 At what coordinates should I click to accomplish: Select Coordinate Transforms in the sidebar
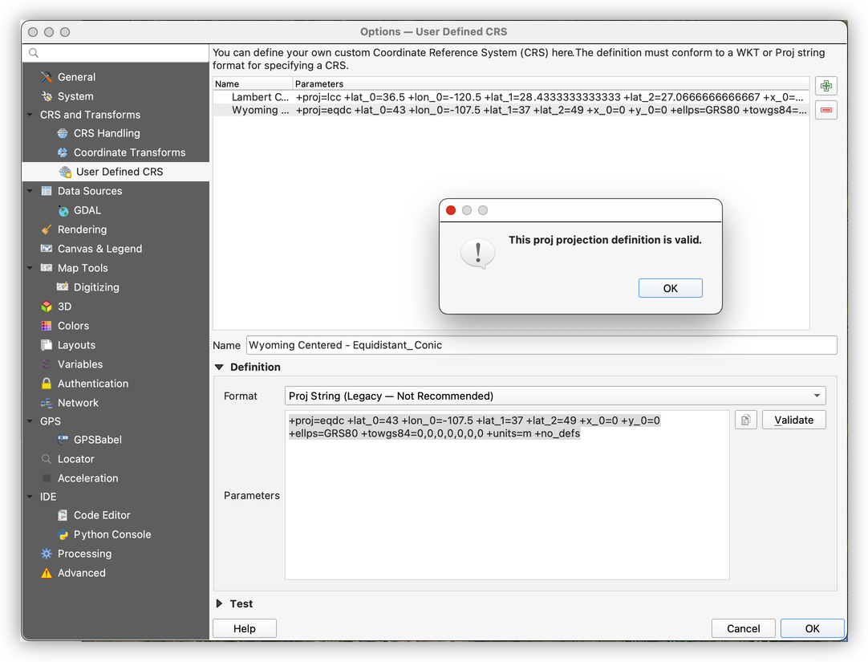(x=128, y=152)
